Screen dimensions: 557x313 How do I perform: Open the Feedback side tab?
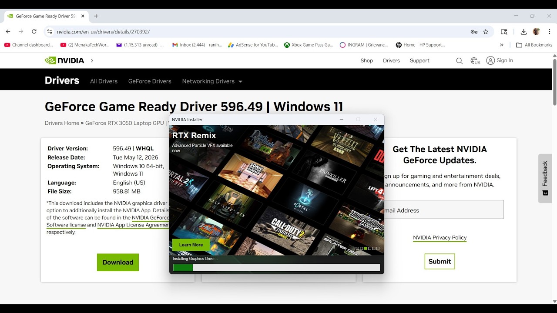coord(545,178)
